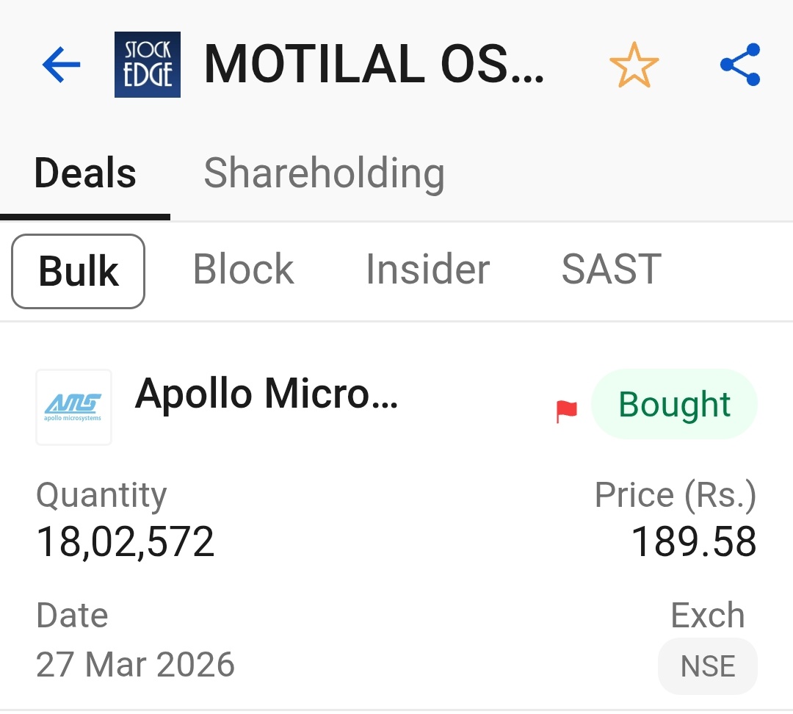
Task: Mark investor as favorite with star
Action: (x=634, y=65)
